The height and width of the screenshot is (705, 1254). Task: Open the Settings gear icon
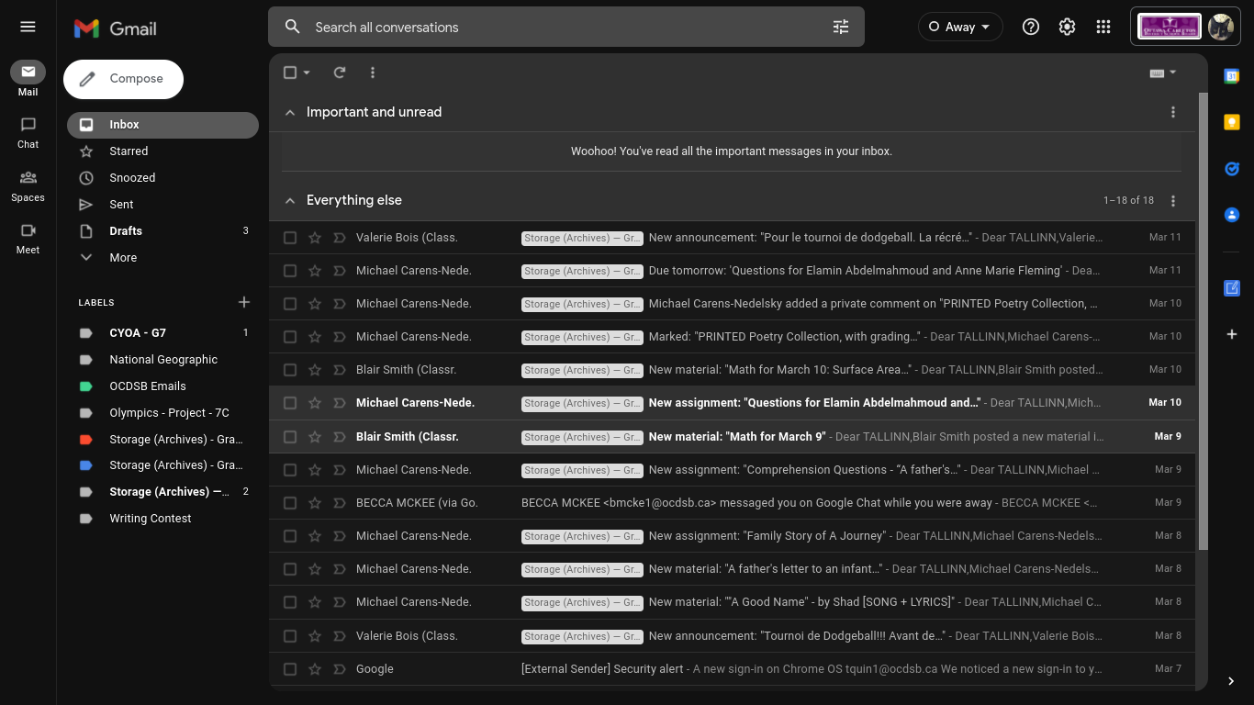1067,27
